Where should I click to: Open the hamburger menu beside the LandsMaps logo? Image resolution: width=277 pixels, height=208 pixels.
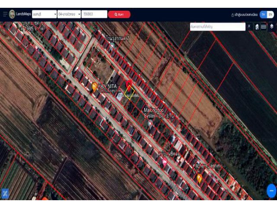pos(5,14)
